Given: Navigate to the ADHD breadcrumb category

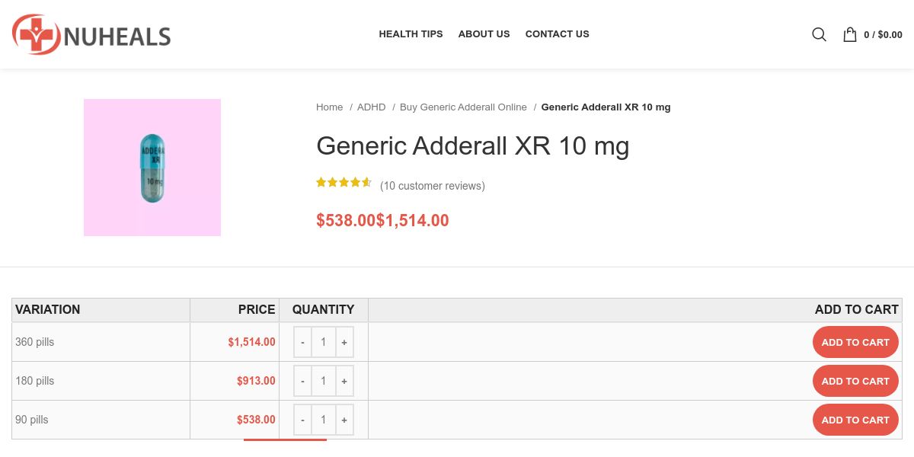Looking at the screenshot, I should (371, 107).
